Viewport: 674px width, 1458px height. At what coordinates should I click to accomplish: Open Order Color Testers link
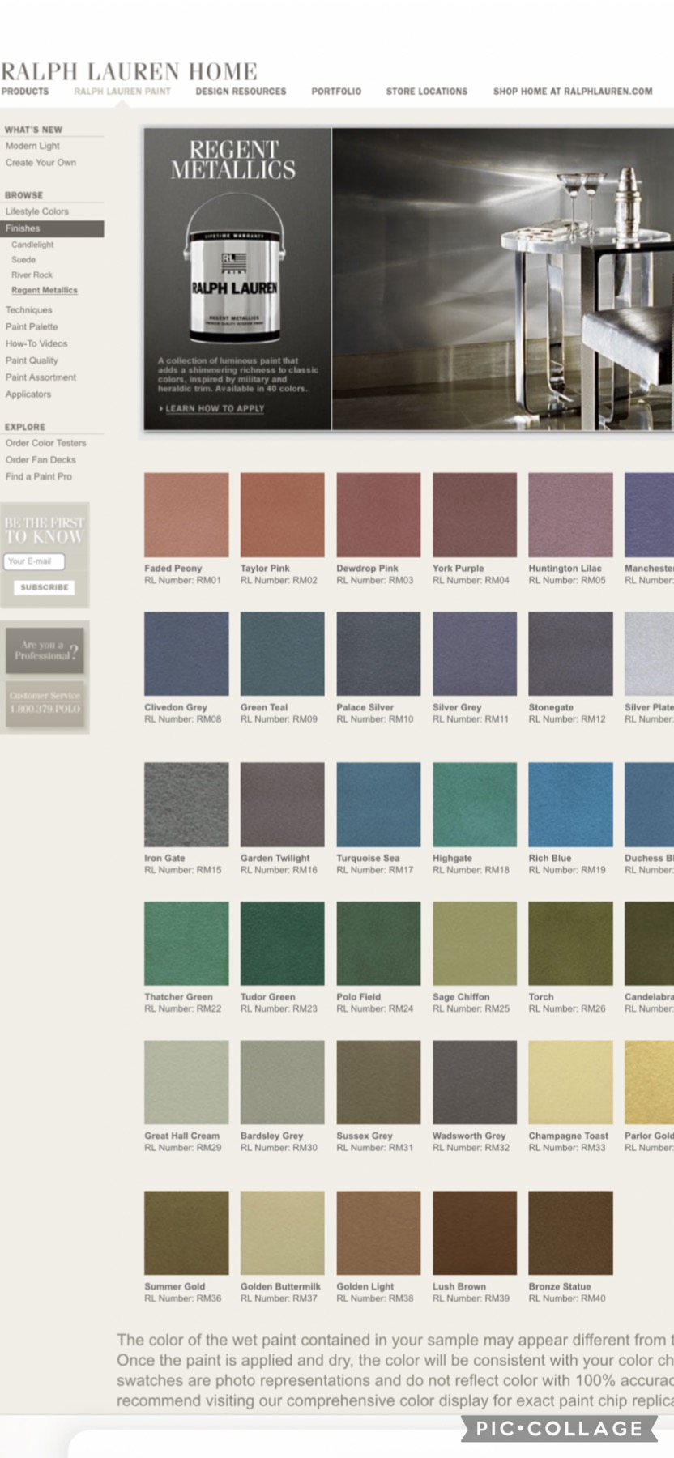tap(45, 443)
